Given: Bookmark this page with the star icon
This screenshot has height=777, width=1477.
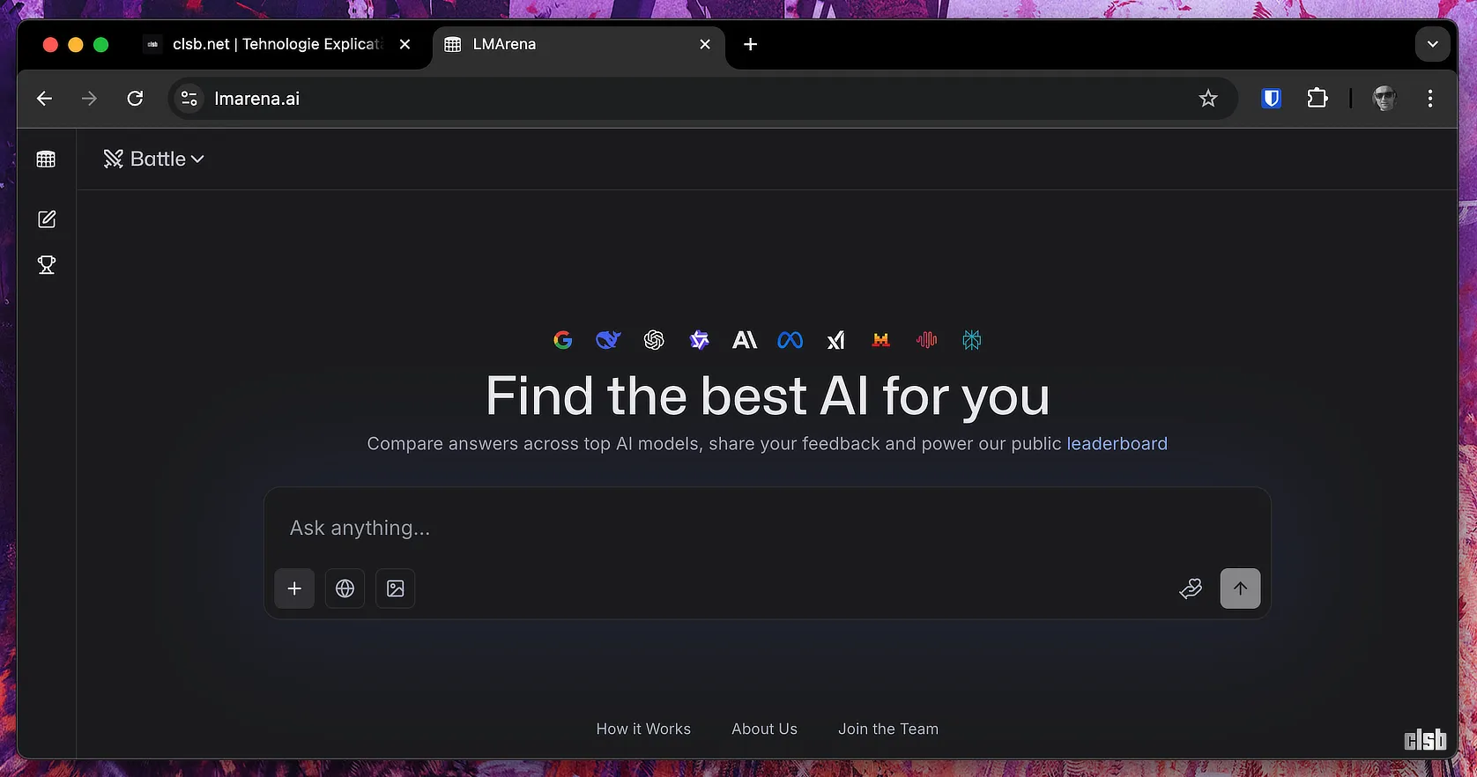Looking at the screenshot, I should point(1207,99).
